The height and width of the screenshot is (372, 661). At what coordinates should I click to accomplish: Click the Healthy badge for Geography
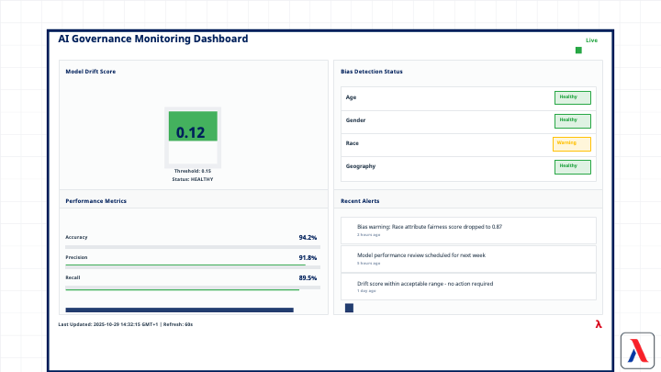pos(572,166)
